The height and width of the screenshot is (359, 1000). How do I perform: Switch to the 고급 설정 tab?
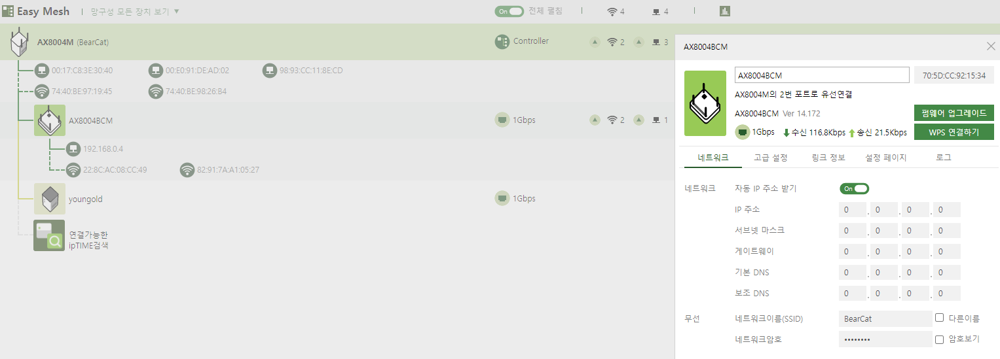(770, 158)
